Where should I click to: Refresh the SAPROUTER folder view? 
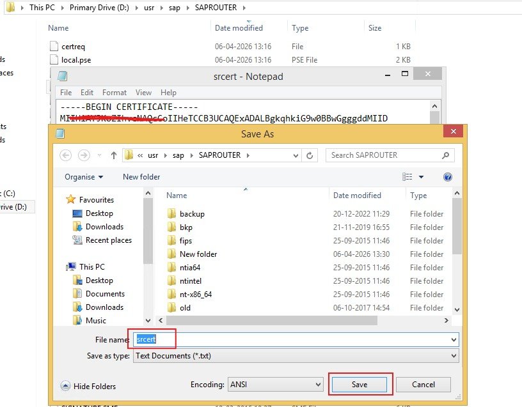pos(310,155)
